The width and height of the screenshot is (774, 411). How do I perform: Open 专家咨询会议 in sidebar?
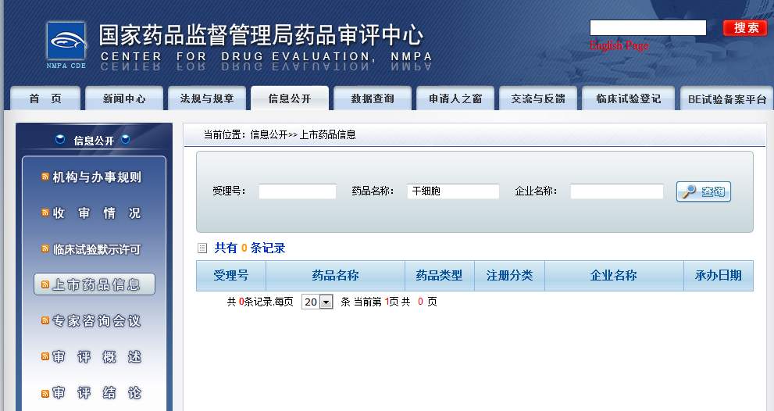[97, 320]
